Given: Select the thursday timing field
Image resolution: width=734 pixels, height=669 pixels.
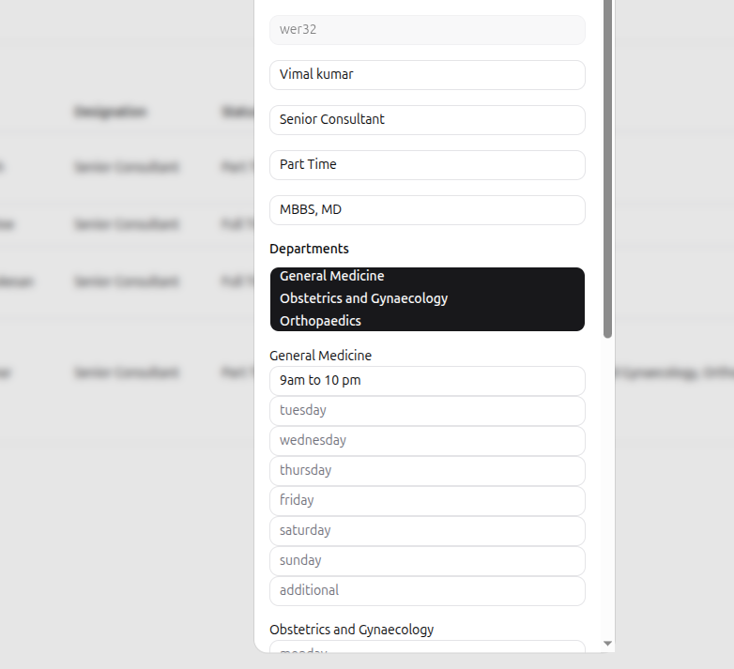Looking at the screenshot, I should coord(427,471).
